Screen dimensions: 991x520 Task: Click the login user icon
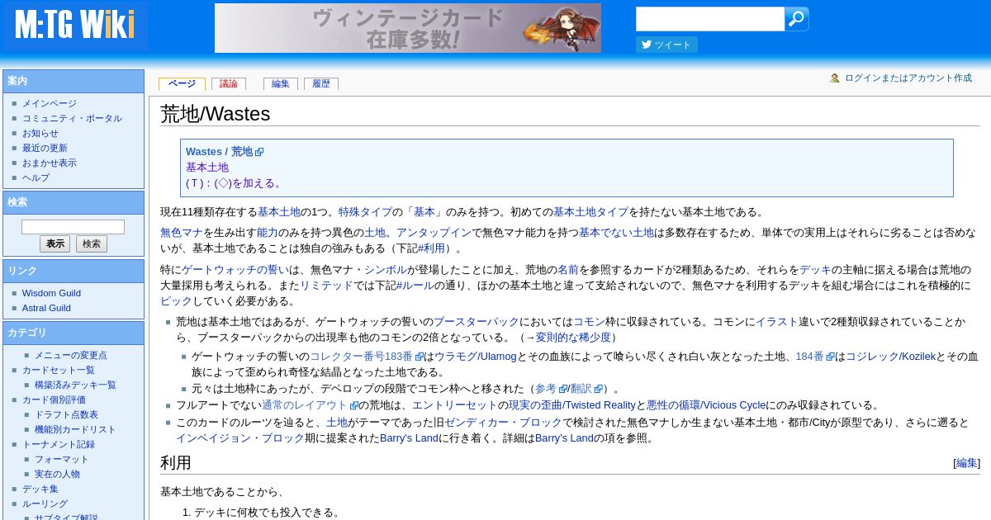[835, 78]
